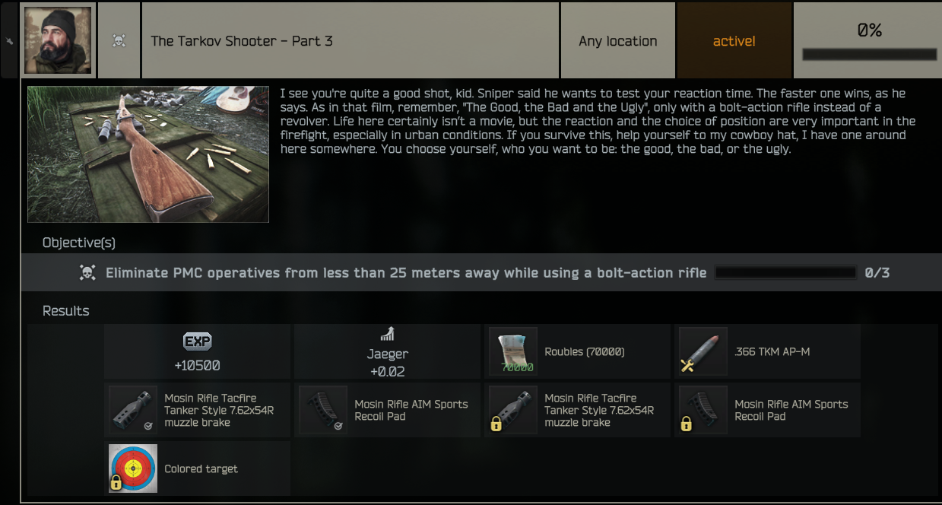Click the Eliminate PMC operatives objective row
The height and width of the screenshot is (505, 942).
tap(481, 272)
